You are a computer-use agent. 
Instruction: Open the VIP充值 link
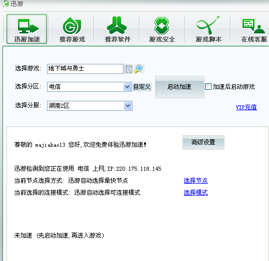point(246,107)
